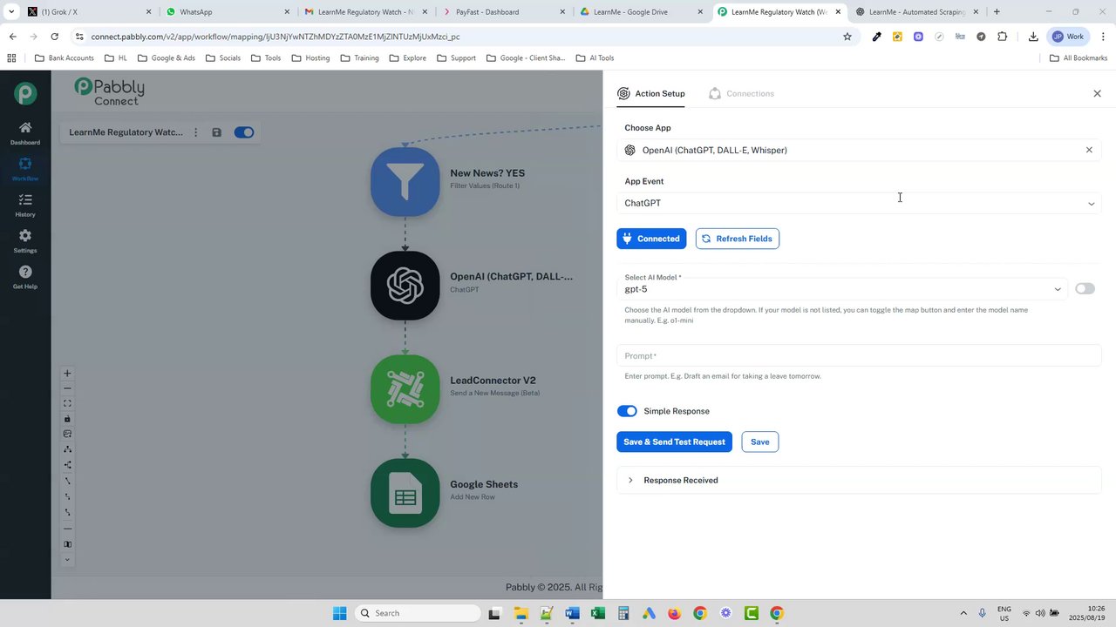This screenshot has height=627, width=1116.
Task: Select the Google Sheets step icon
Action: (x=405, y=493)
